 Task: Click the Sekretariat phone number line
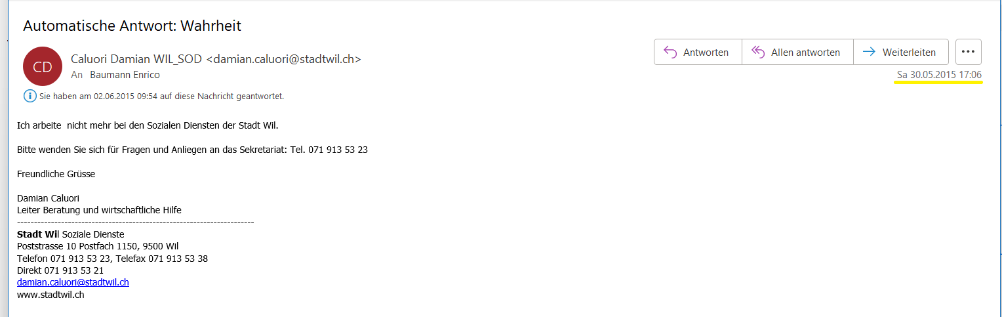click(x=192, y=150)
